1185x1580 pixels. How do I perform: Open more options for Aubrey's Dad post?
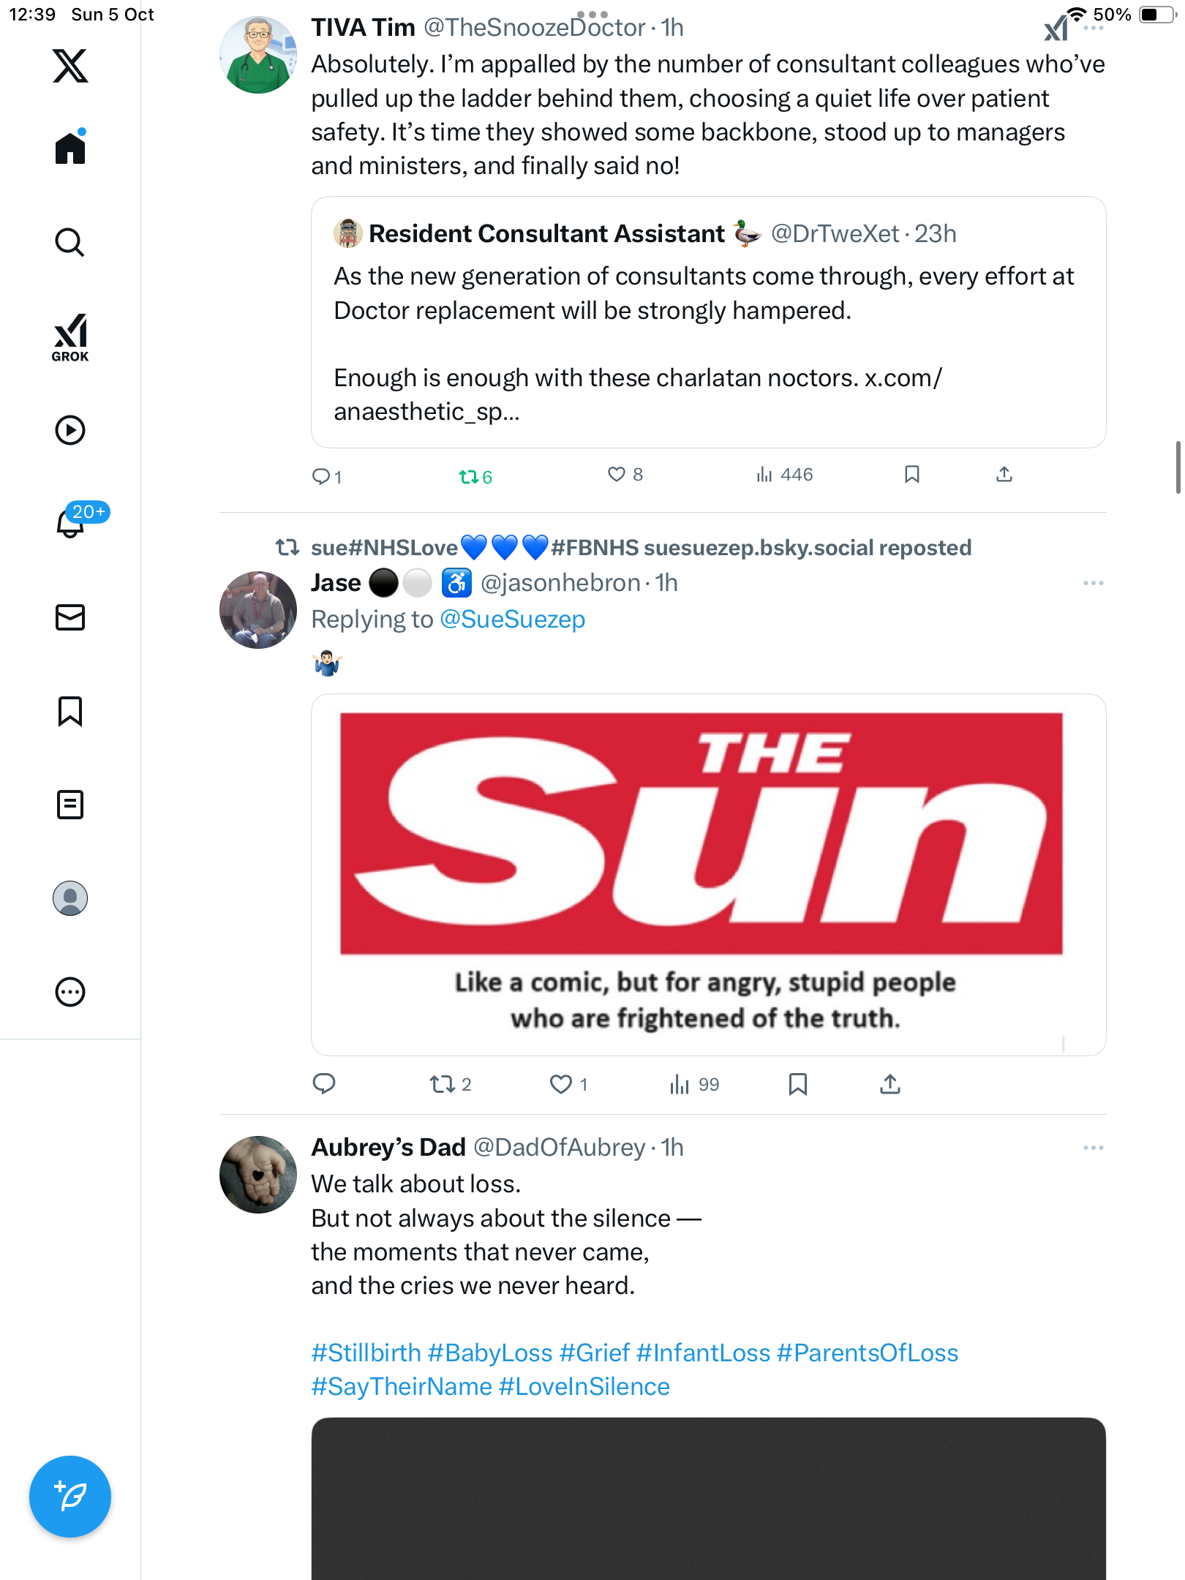(x=1093, y=1148)
